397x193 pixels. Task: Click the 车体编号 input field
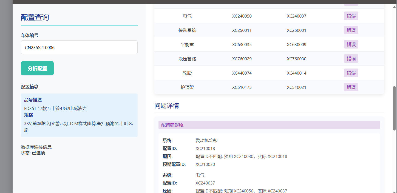point(79,47)
